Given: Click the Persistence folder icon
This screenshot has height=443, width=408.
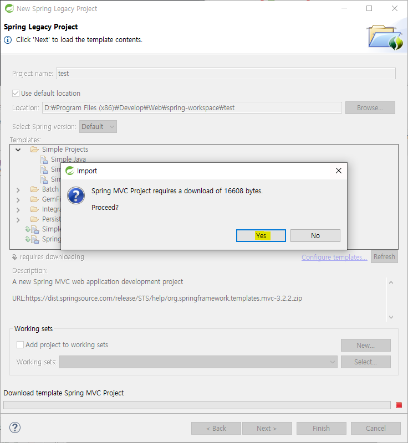Looking at the screenshot, I should (x=34, y=219).
